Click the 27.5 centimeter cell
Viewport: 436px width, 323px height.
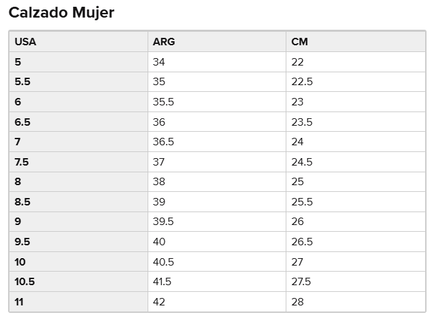(301, 282)
